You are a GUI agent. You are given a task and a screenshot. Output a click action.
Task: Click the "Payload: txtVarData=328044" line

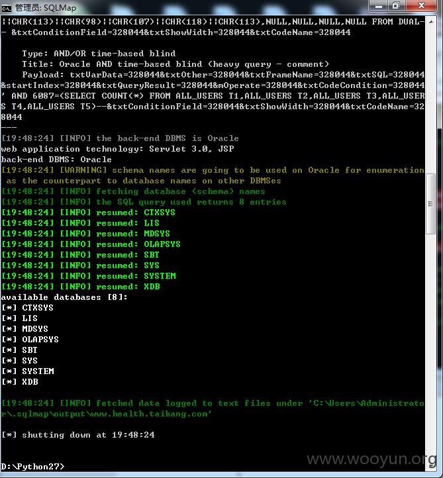coord(223,75)
